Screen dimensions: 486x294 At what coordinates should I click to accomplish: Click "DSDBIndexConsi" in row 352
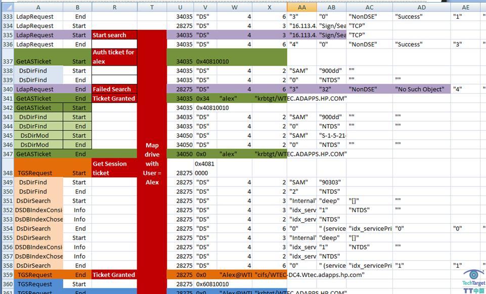[39, 210]
